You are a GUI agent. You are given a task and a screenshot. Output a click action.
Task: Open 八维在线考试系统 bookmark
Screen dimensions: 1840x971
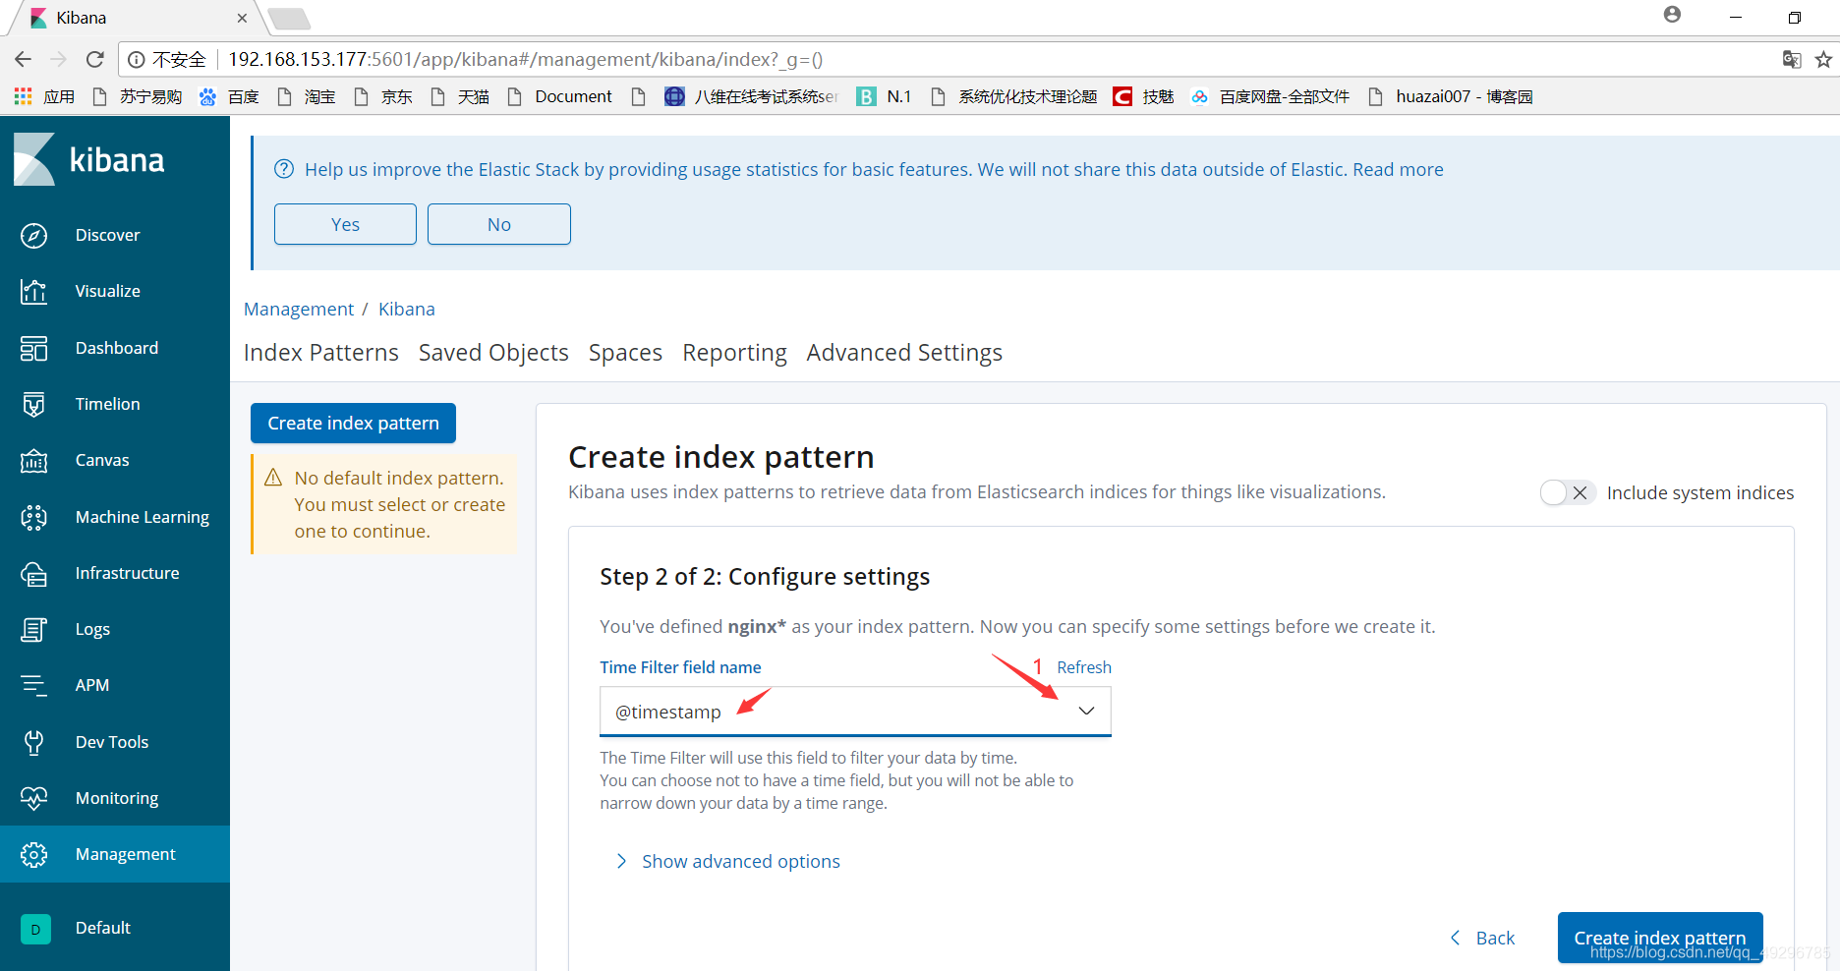coord(752,96)
